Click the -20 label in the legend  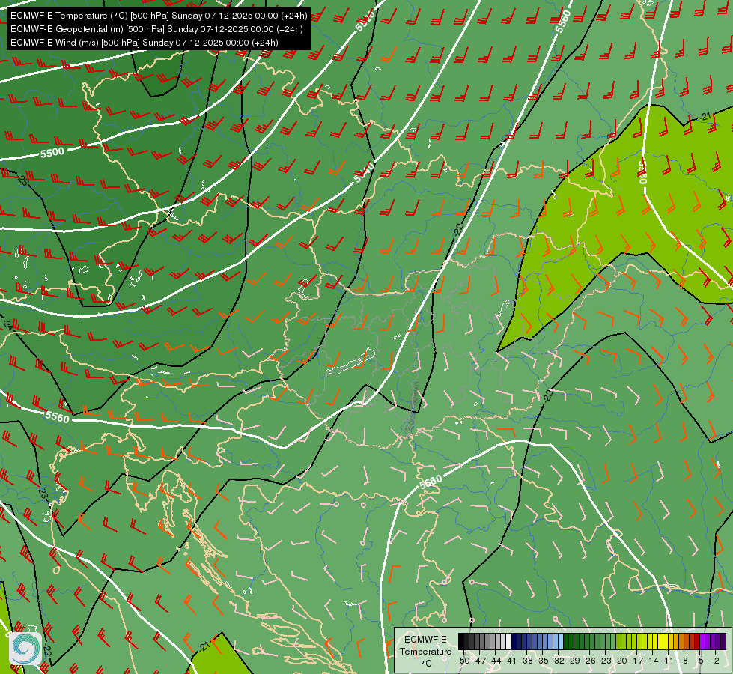click(621, 661)
